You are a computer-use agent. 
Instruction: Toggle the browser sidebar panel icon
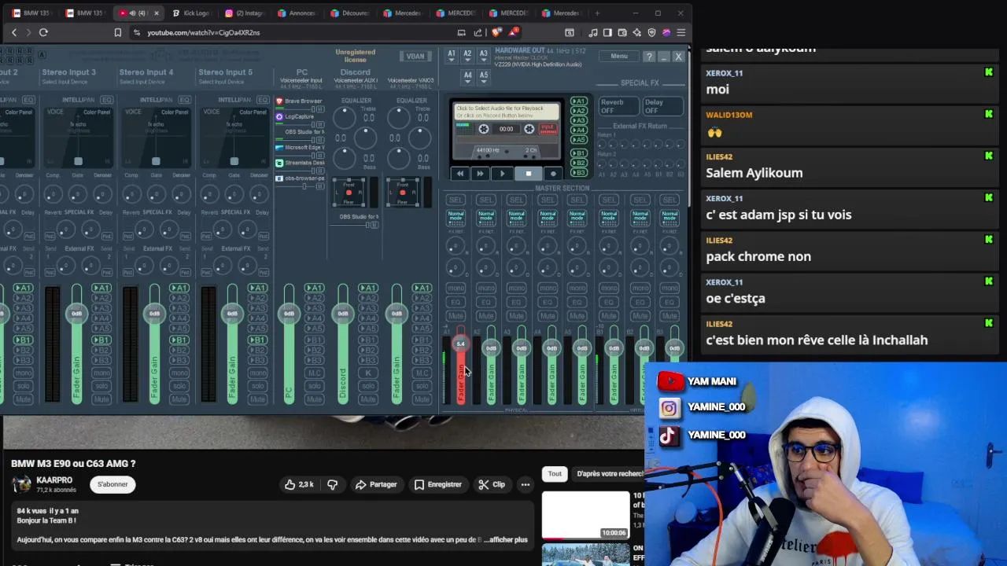tap(608, 32)
